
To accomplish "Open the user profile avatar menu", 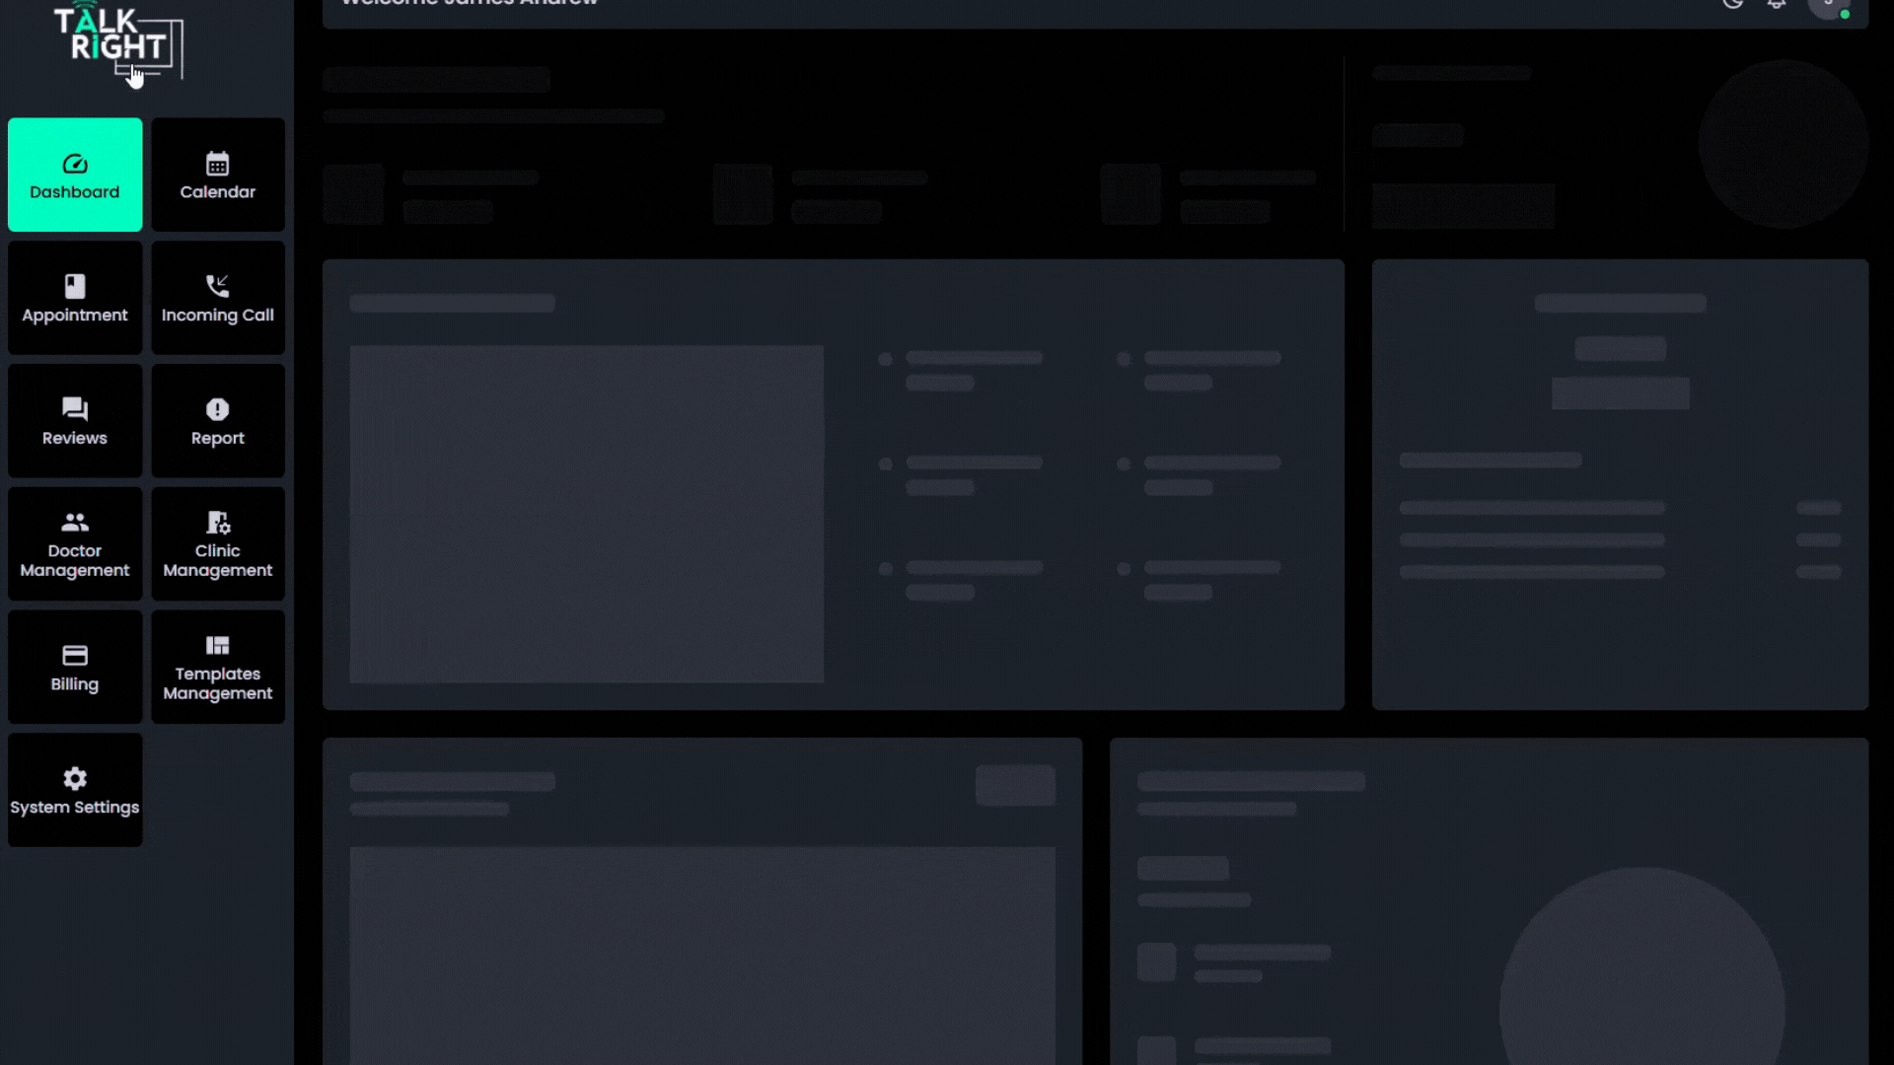I will tap(1828, 5).
